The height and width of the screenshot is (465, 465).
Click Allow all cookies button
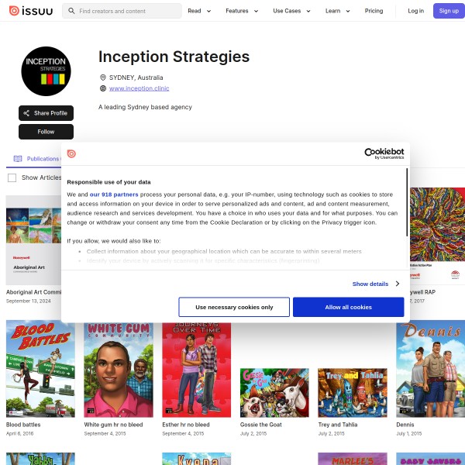(x=349, y=307)
